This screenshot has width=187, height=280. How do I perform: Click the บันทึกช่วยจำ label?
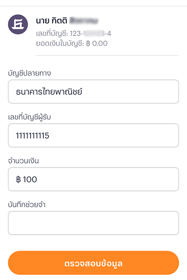coord(27,205)
